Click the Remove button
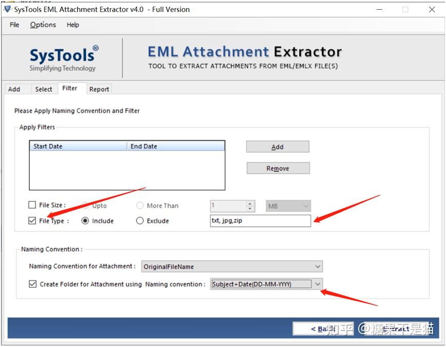 [278, 168]
